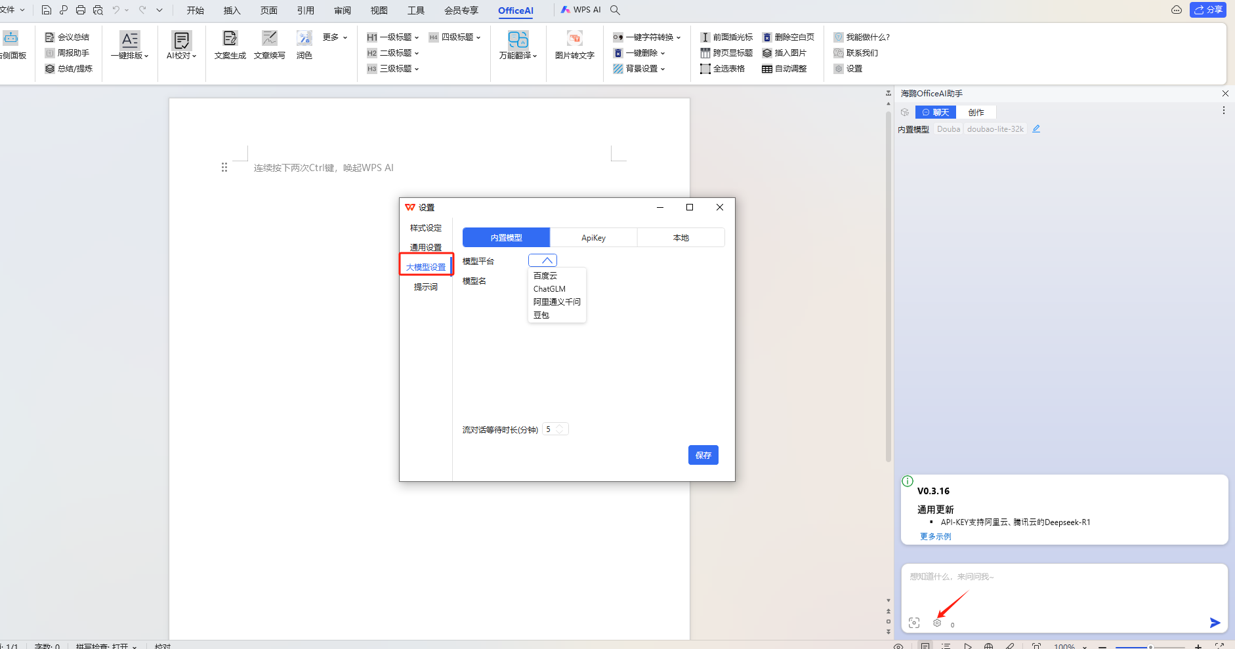
Task: Click the 保存 button in settings
Action: point(703,455)
